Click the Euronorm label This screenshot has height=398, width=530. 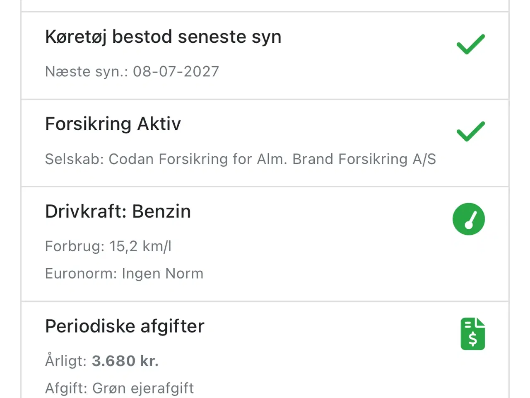coord(81,274)
